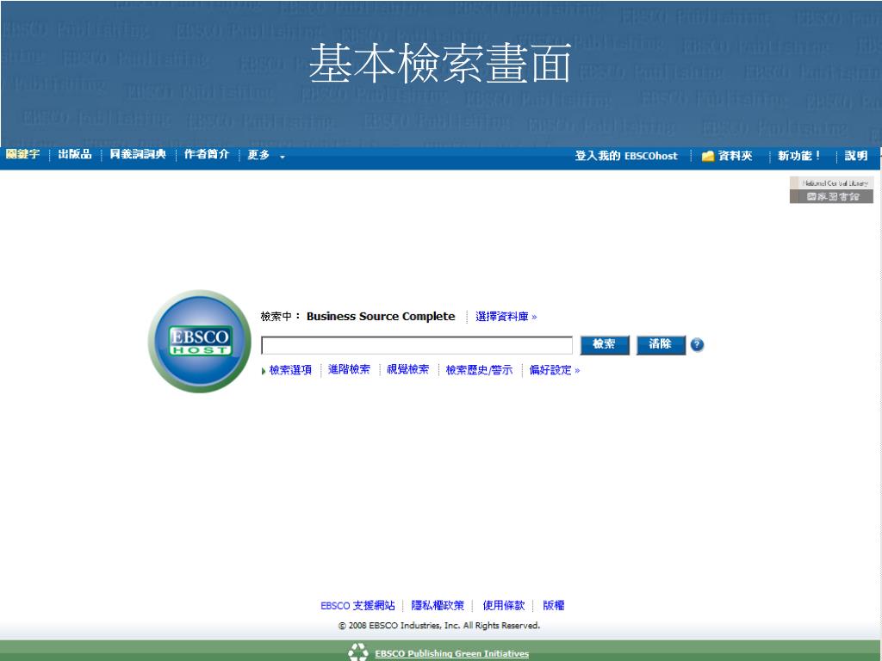Open 檢索歷史/警示 search history
The image size is (882, 661).
479,370
